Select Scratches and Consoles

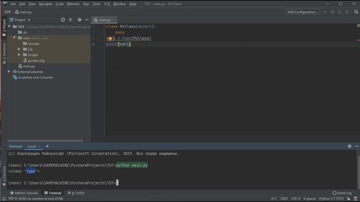[x=33, y=77]
